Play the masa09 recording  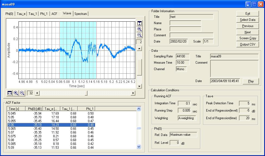[251, 81]
